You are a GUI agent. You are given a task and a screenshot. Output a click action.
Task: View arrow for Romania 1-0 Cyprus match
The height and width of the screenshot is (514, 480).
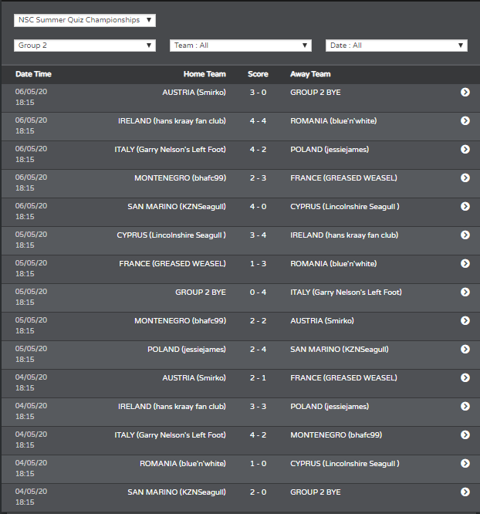[465, 463]
